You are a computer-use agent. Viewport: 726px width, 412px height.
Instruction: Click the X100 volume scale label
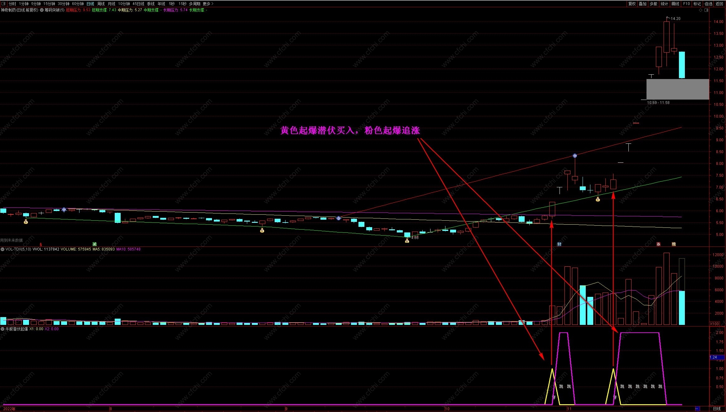pos(714,324)
